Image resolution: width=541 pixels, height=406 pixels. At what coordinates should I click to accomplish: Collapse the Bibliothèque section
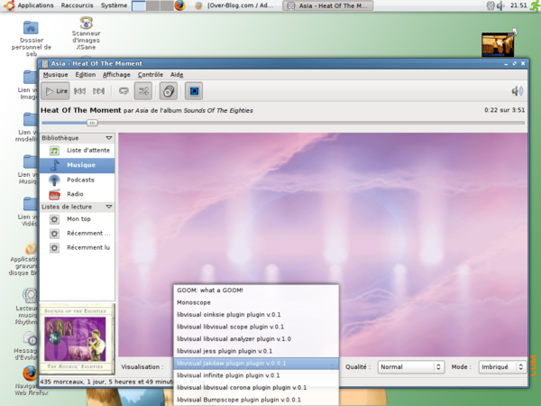pos(109,138)
